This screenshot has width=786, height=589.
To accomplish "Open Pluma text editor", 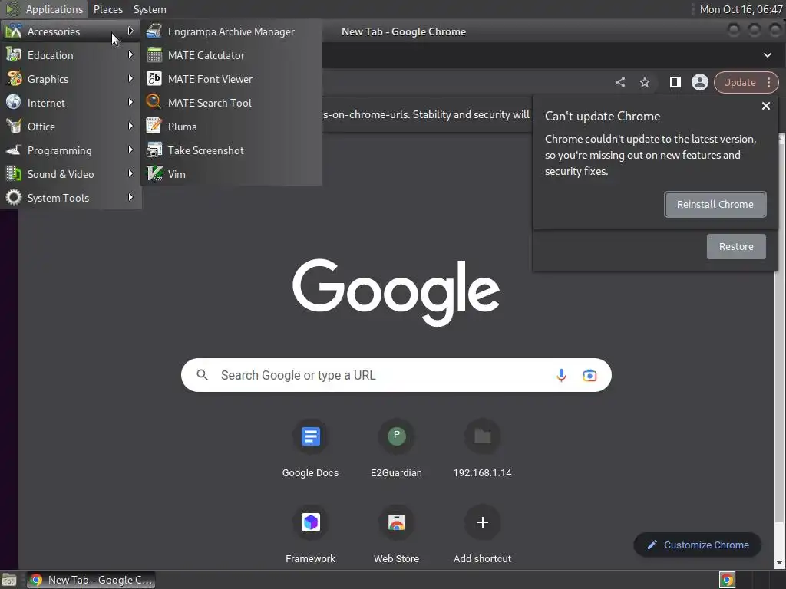I will coord(231,127).
